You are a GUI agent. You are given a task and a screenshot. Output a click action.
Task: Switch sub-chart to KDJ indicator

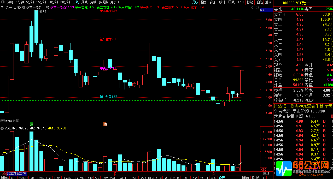pyautogui.click(x=151, y=177)
